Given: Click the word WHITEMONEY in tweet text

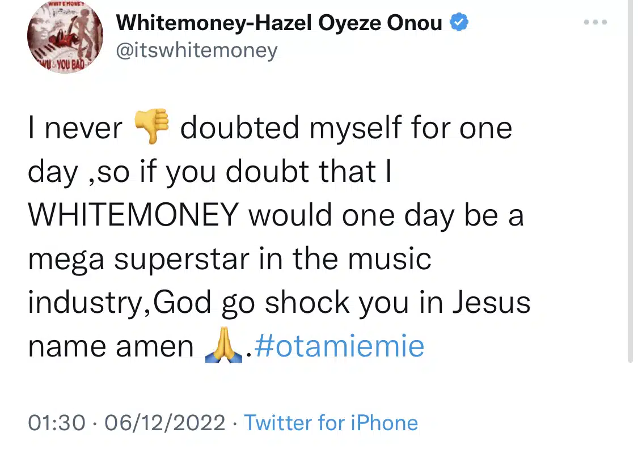Looking at the screenshot, I should tap(133, 215).
